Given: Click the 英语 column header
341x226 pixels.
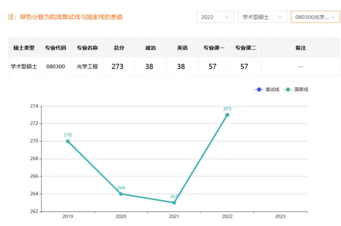Looking at the screenshot, I should [x=182, y=48].
